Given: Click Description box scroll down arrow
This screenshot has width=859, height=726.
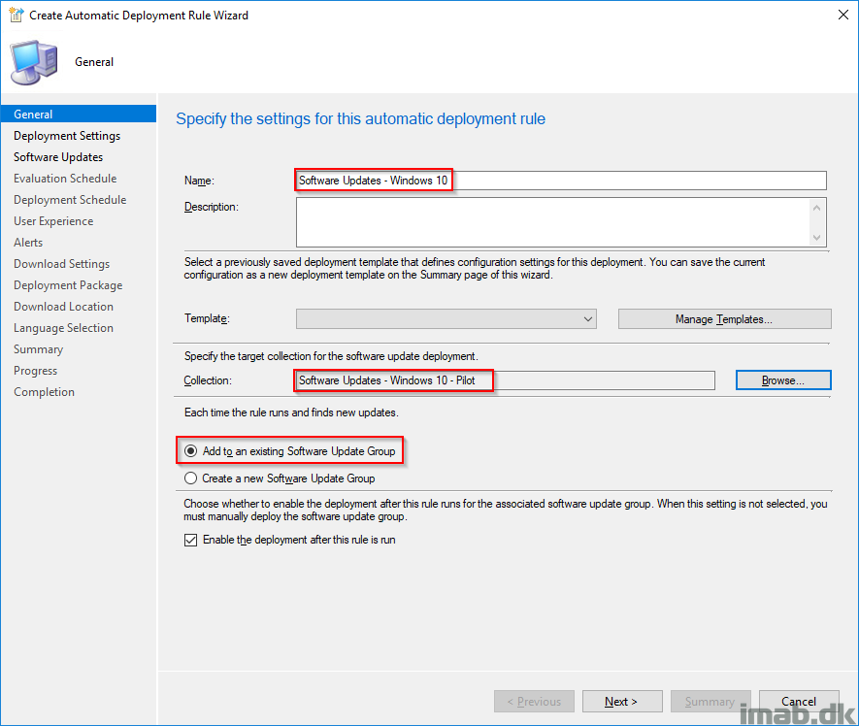Looking at the screenshot, I should (817, 237).
